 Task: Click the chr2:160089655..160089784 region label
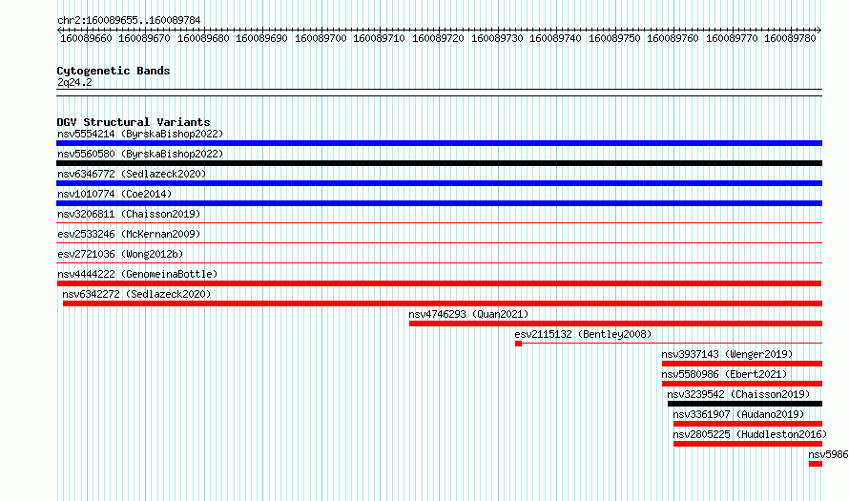pos(129,20)
